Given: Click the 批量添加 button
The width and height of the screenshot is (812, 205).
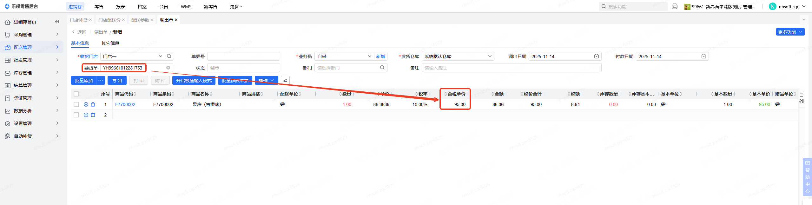Looking at the screenshot, I should pos(84,80).
